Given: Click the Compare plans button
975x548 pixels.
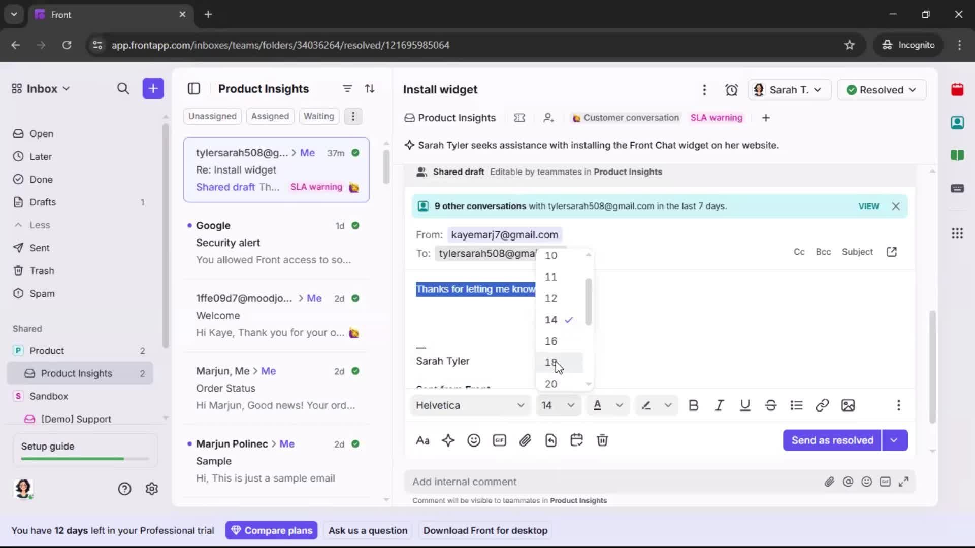Looking at the screenshot, I should click(272, 530).
